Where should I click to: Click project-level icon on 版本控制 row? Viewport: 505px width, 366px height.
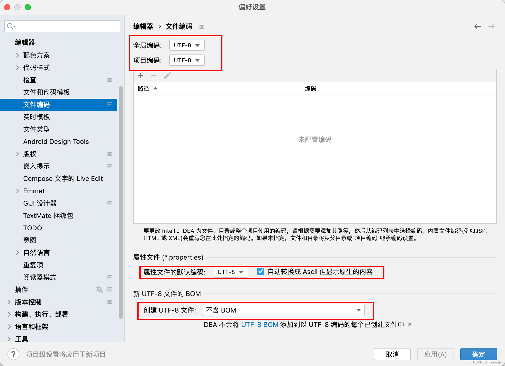tap(110, 302)
